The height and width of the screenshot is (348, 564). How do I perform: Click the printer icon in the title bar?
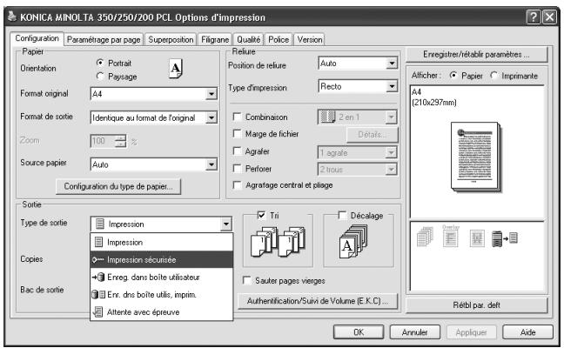click(x=12, y=17)
